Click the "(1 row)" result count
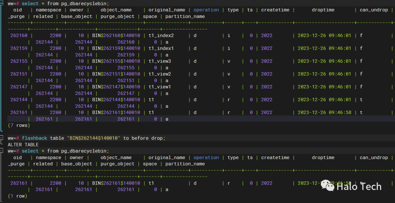 point(17,196)
